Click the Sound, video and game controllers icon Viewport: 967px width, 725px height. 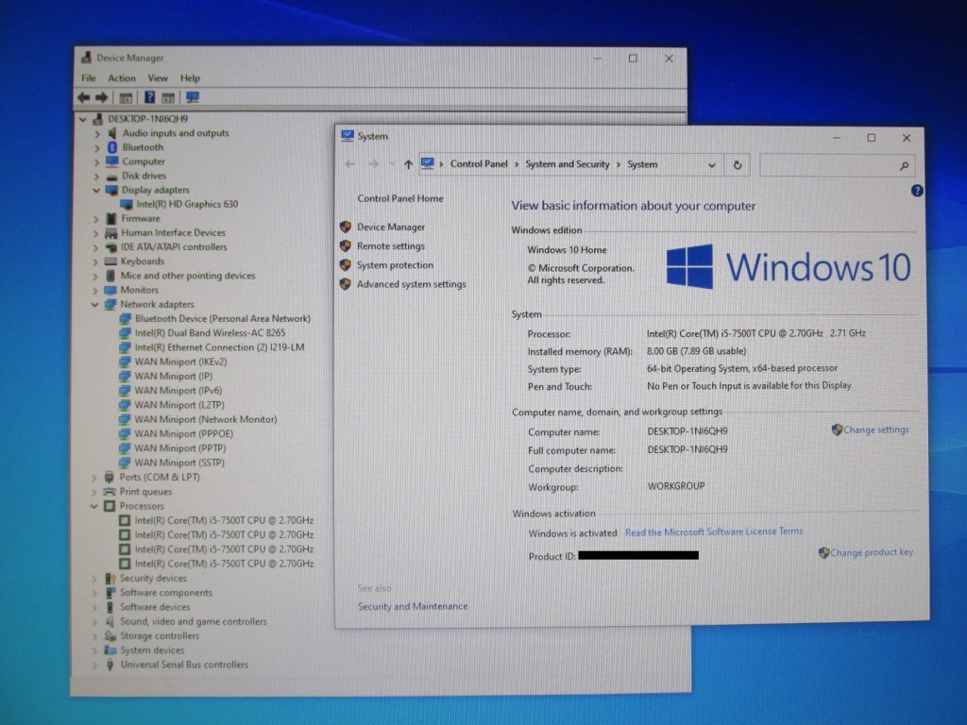tap(110, 621)
